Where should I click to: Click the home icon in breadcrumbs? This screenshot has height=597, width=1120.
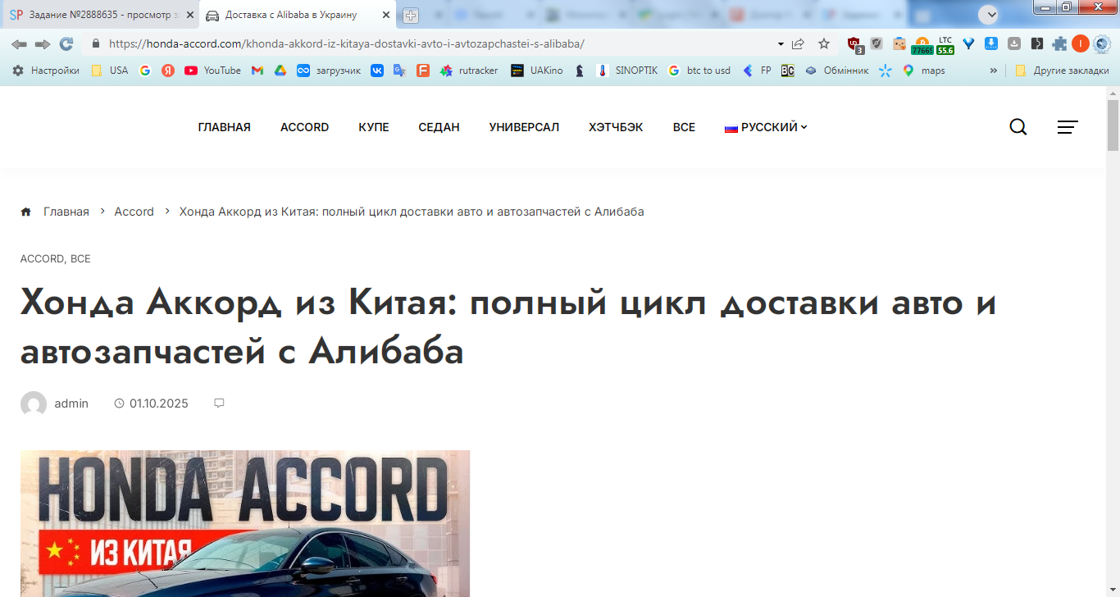click(25, 212)
